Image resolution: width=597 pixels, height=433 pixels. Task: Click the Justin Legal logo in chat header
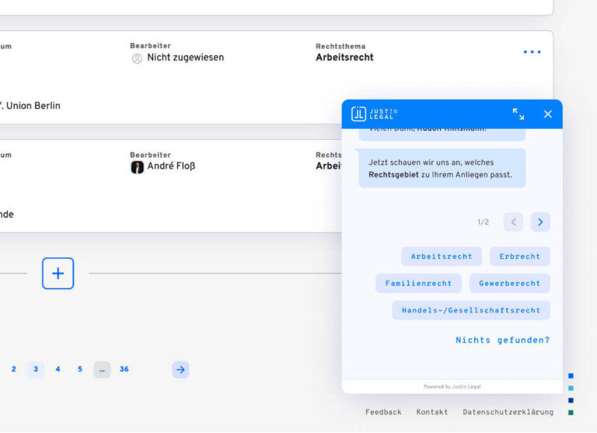click(x=375, y=114)
